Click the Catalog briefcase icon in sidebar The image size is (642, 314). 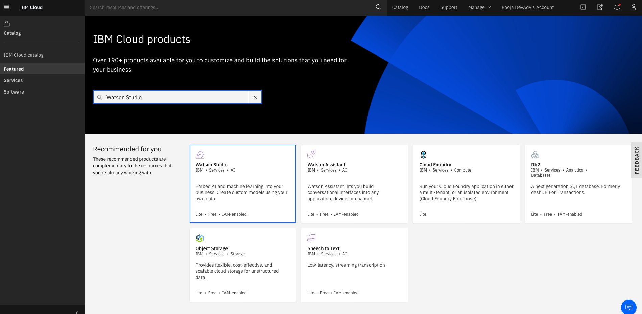7,24
